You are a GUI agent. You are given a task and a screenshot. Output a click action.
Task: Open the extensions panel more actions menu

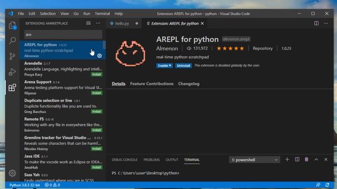pos(98,23)
